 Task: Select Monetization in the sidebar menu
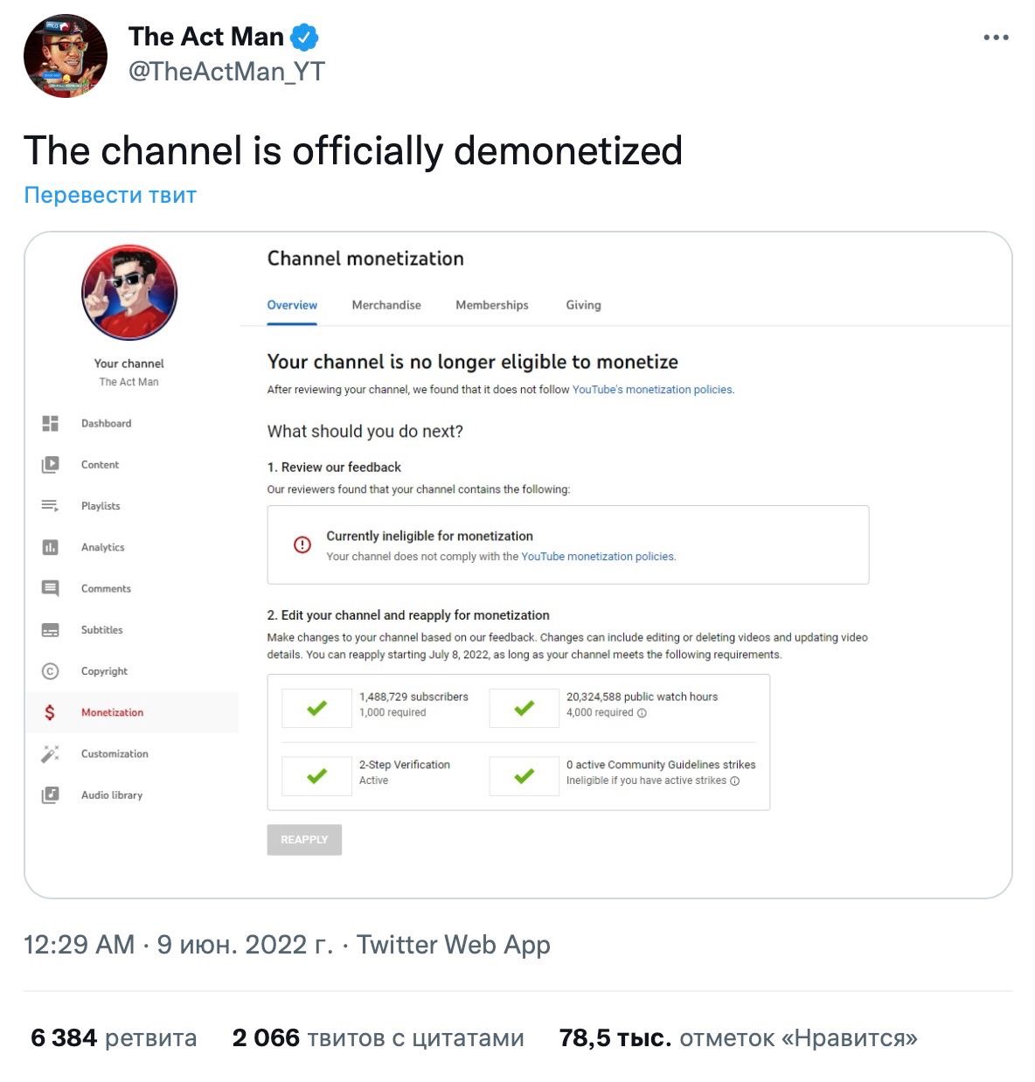coord(112,712)
